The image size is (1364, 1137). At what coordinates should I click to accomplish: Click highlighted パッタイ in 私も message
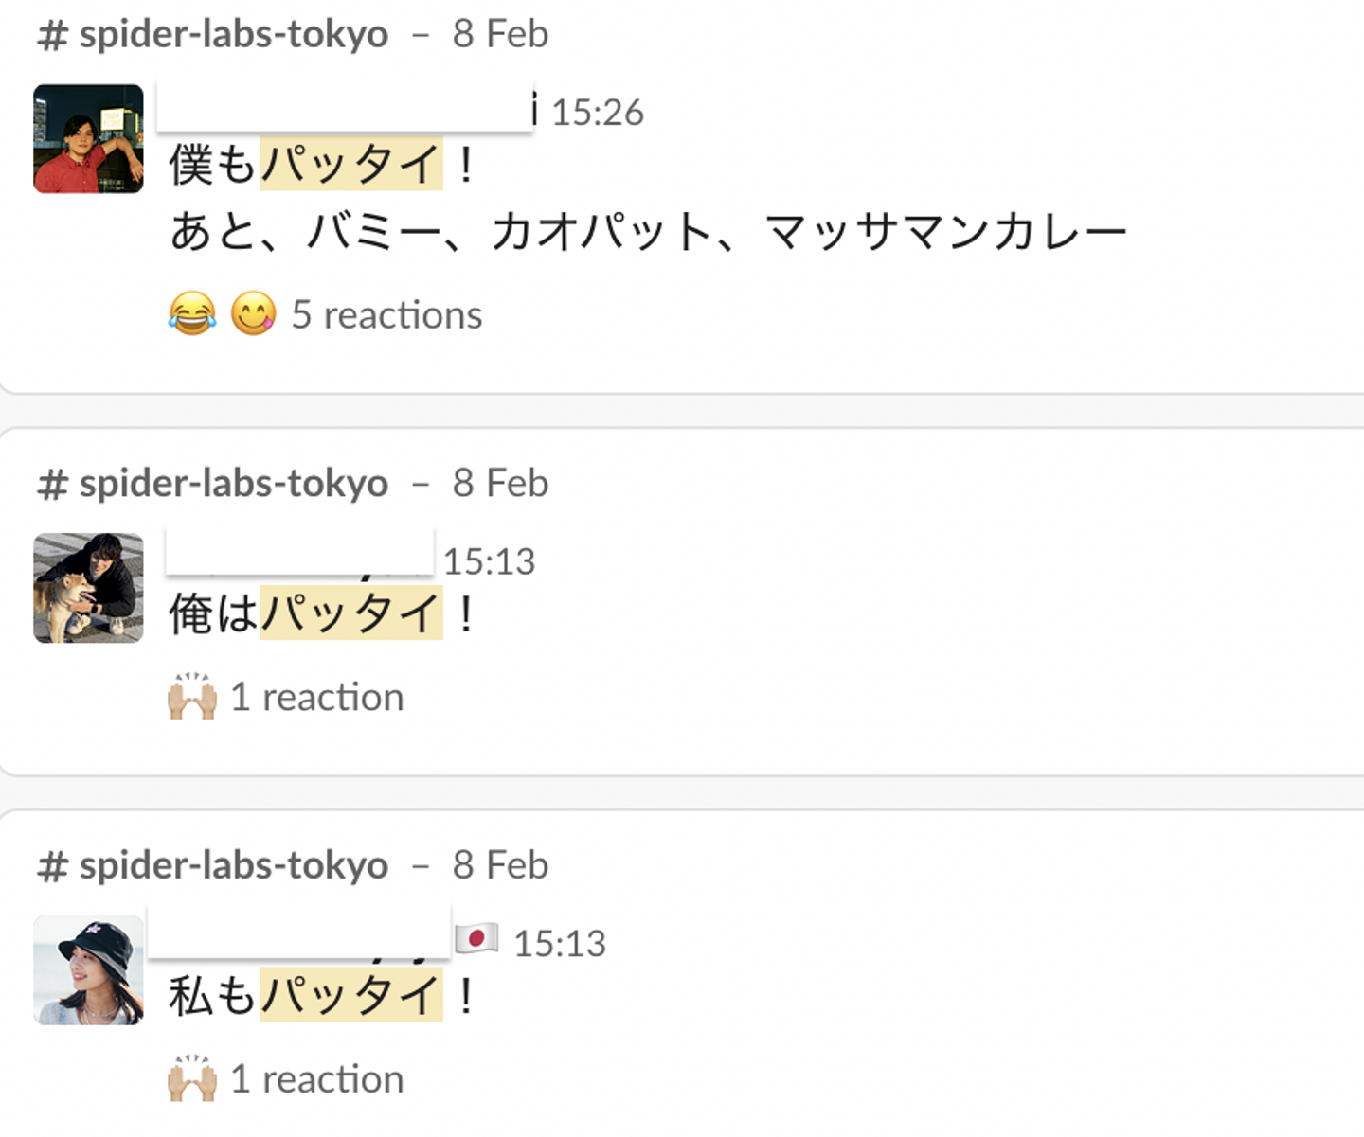(x=351, y=995)
